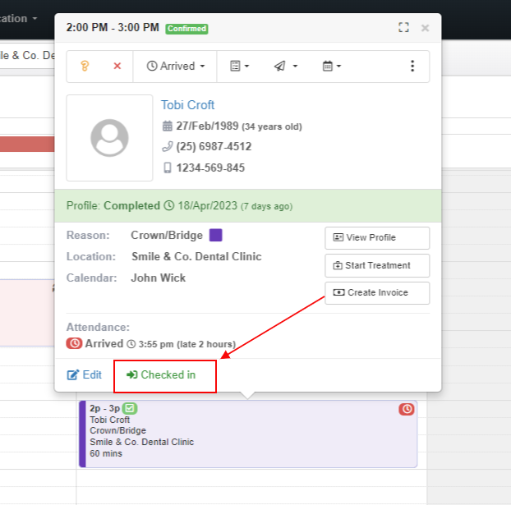This screenshot has height=505, width=511.
Task: Open Tobi Croft patient link
Action: point(187,105)
